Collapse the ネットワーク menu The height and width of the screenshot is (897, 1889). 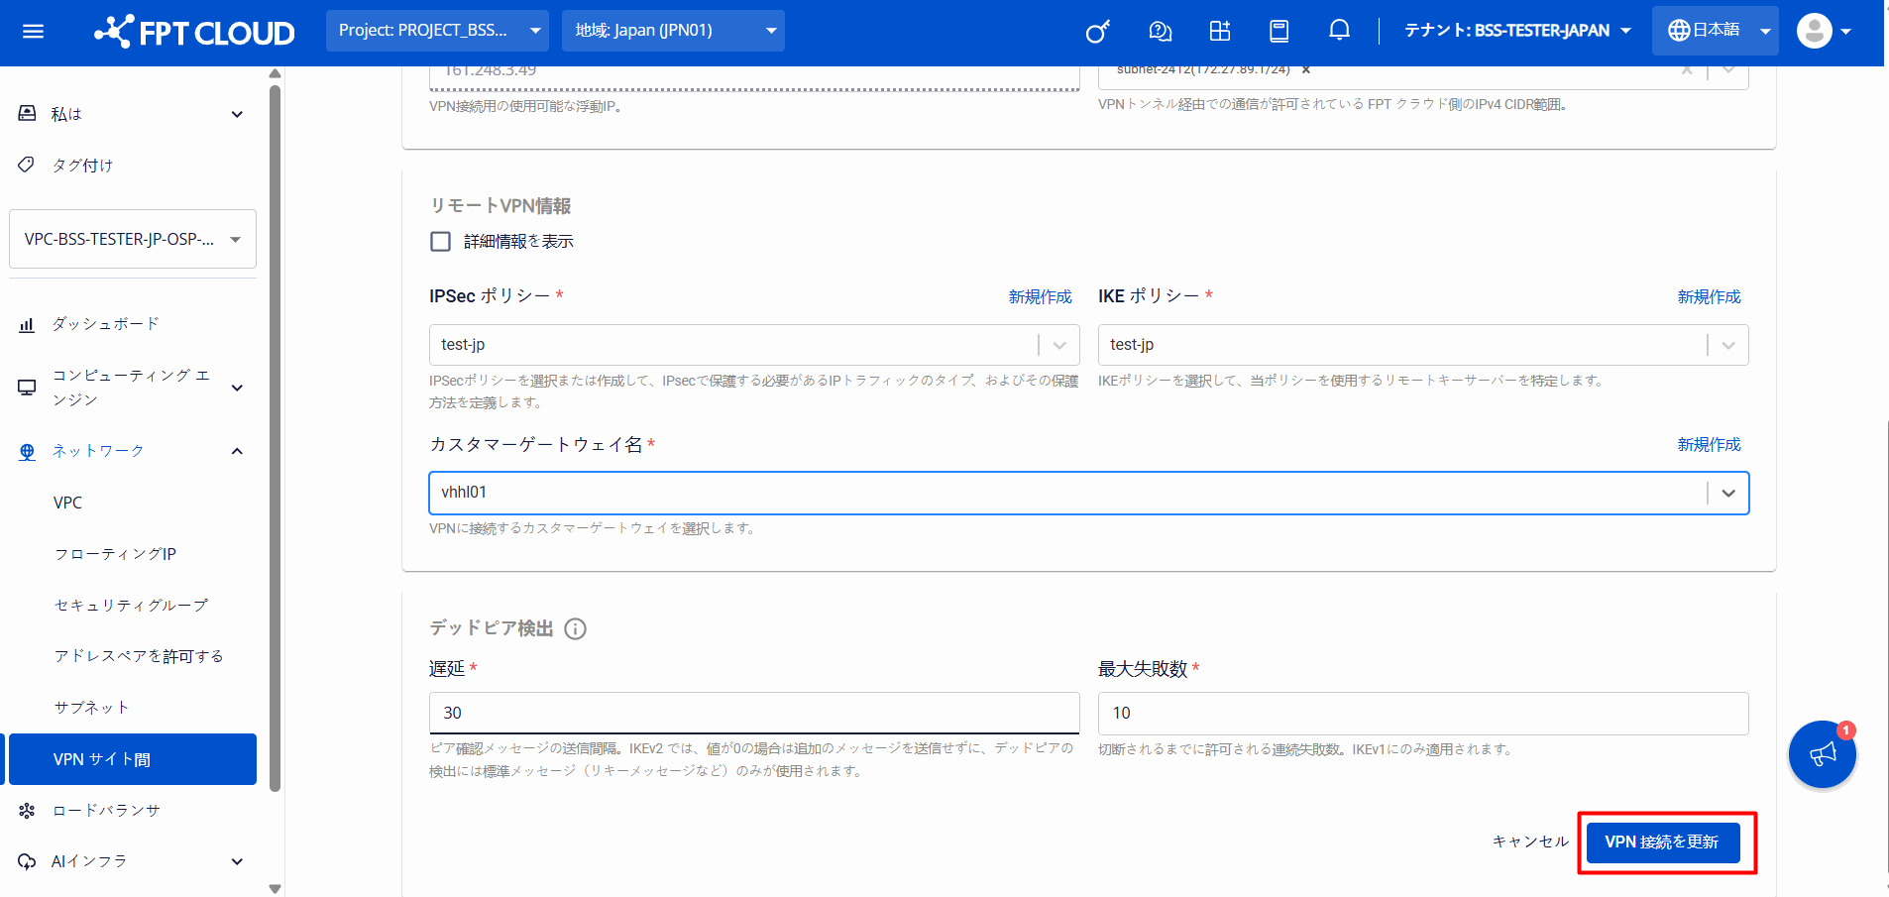[237, 451]
